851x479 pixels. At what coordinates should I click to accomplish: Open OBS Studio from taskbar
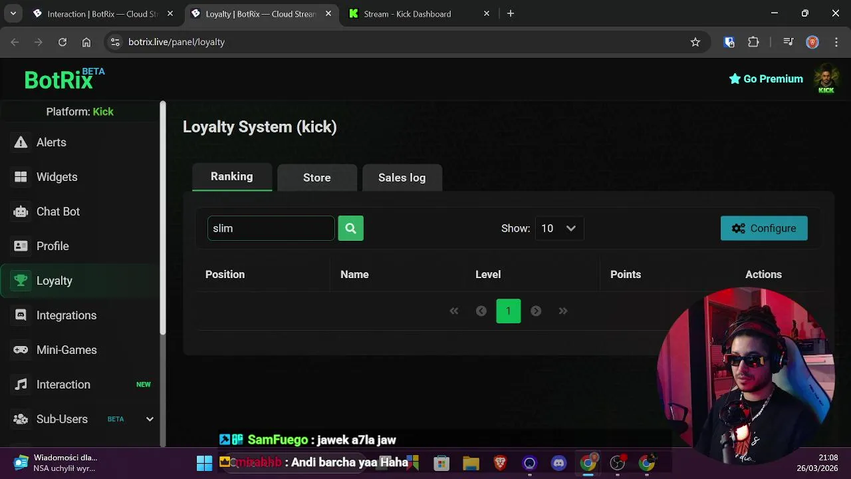[x=618, y=463]
